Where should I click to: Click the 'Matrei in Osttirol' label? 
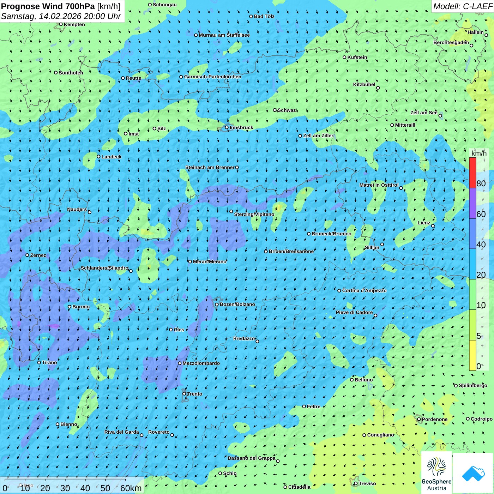379,185
